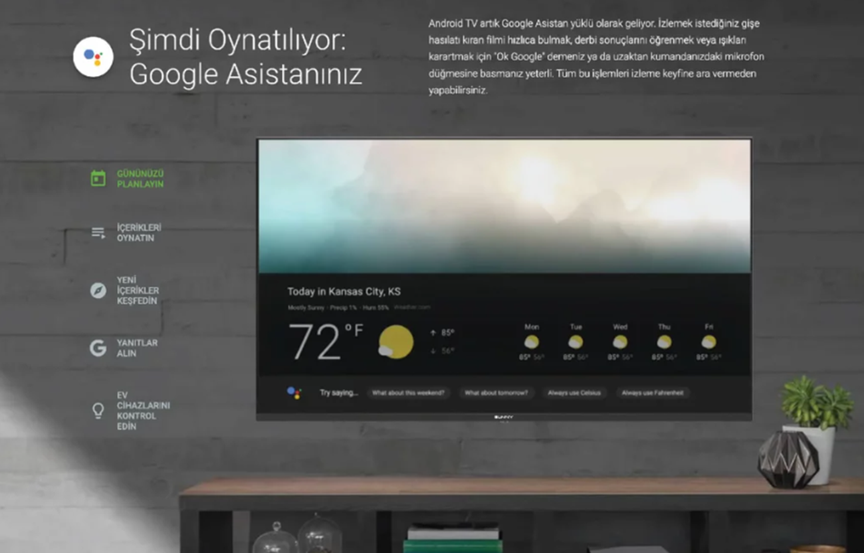Click the light bulb icon for Ev Cihazlarını
The image size is (864, 553).
click(x=98, y=411)
